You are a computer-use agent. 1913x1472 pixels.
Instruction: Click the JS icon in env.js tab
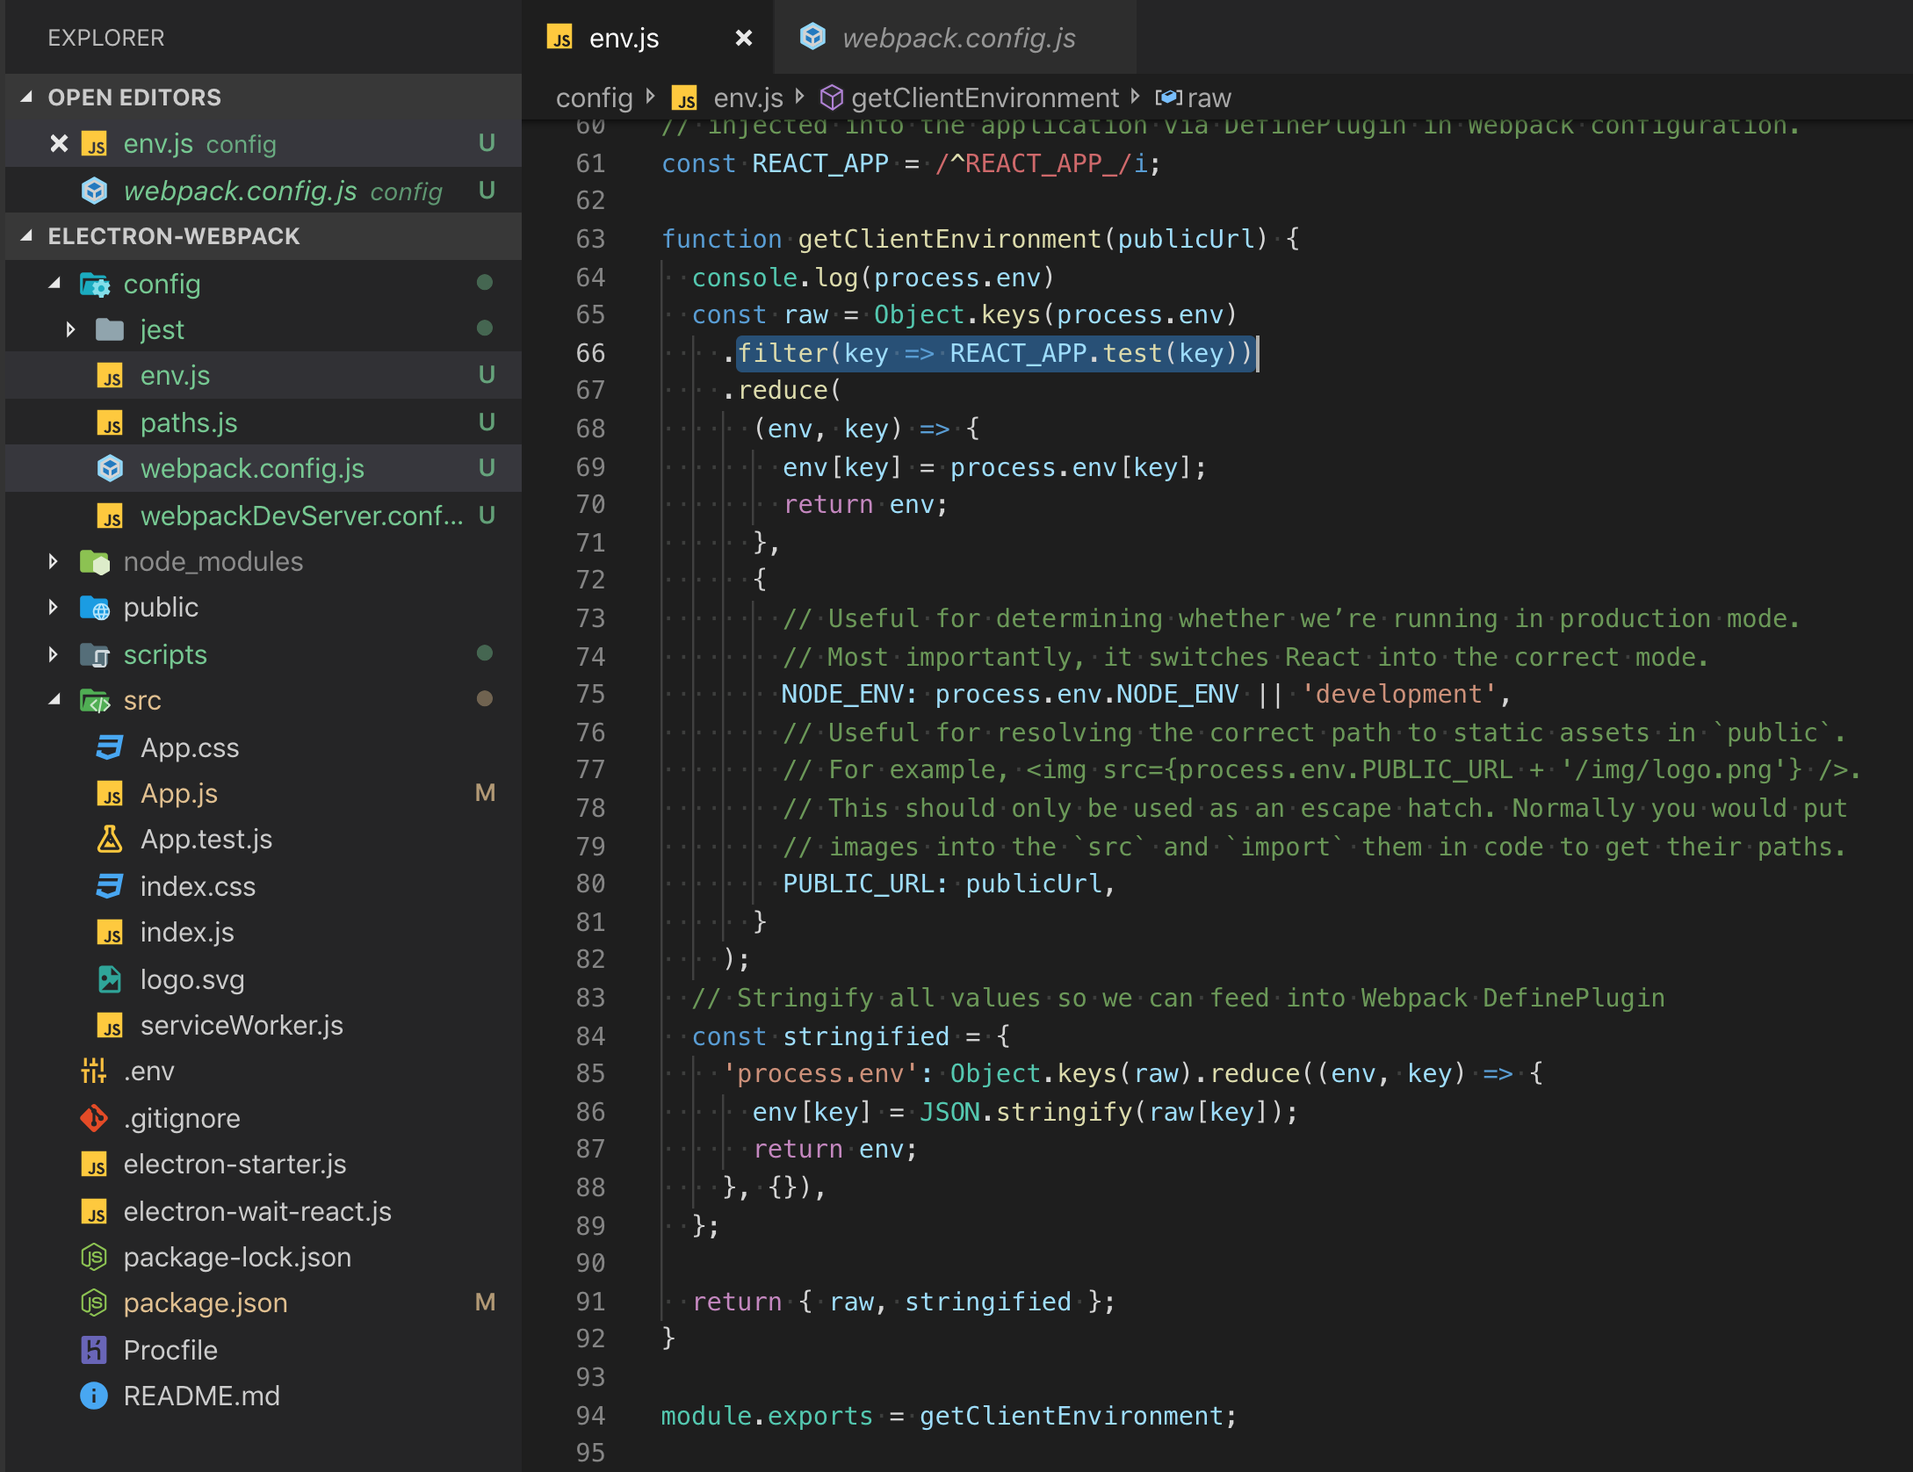click(559, 38)
